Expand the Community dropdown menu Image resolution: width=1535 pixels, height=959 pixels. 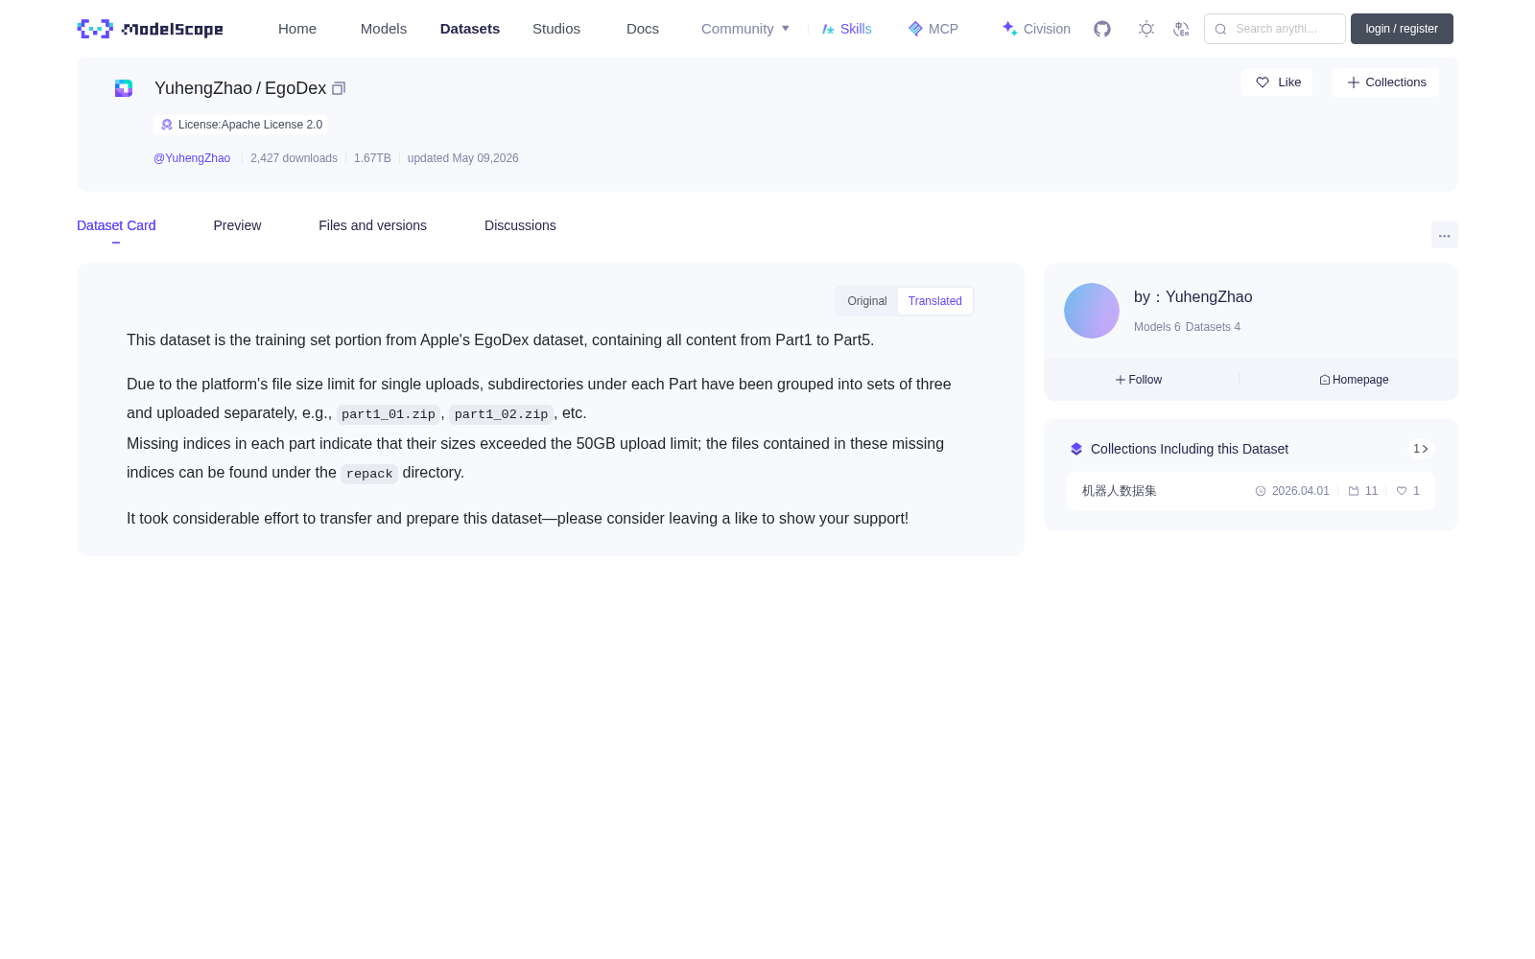click(745, 29)
